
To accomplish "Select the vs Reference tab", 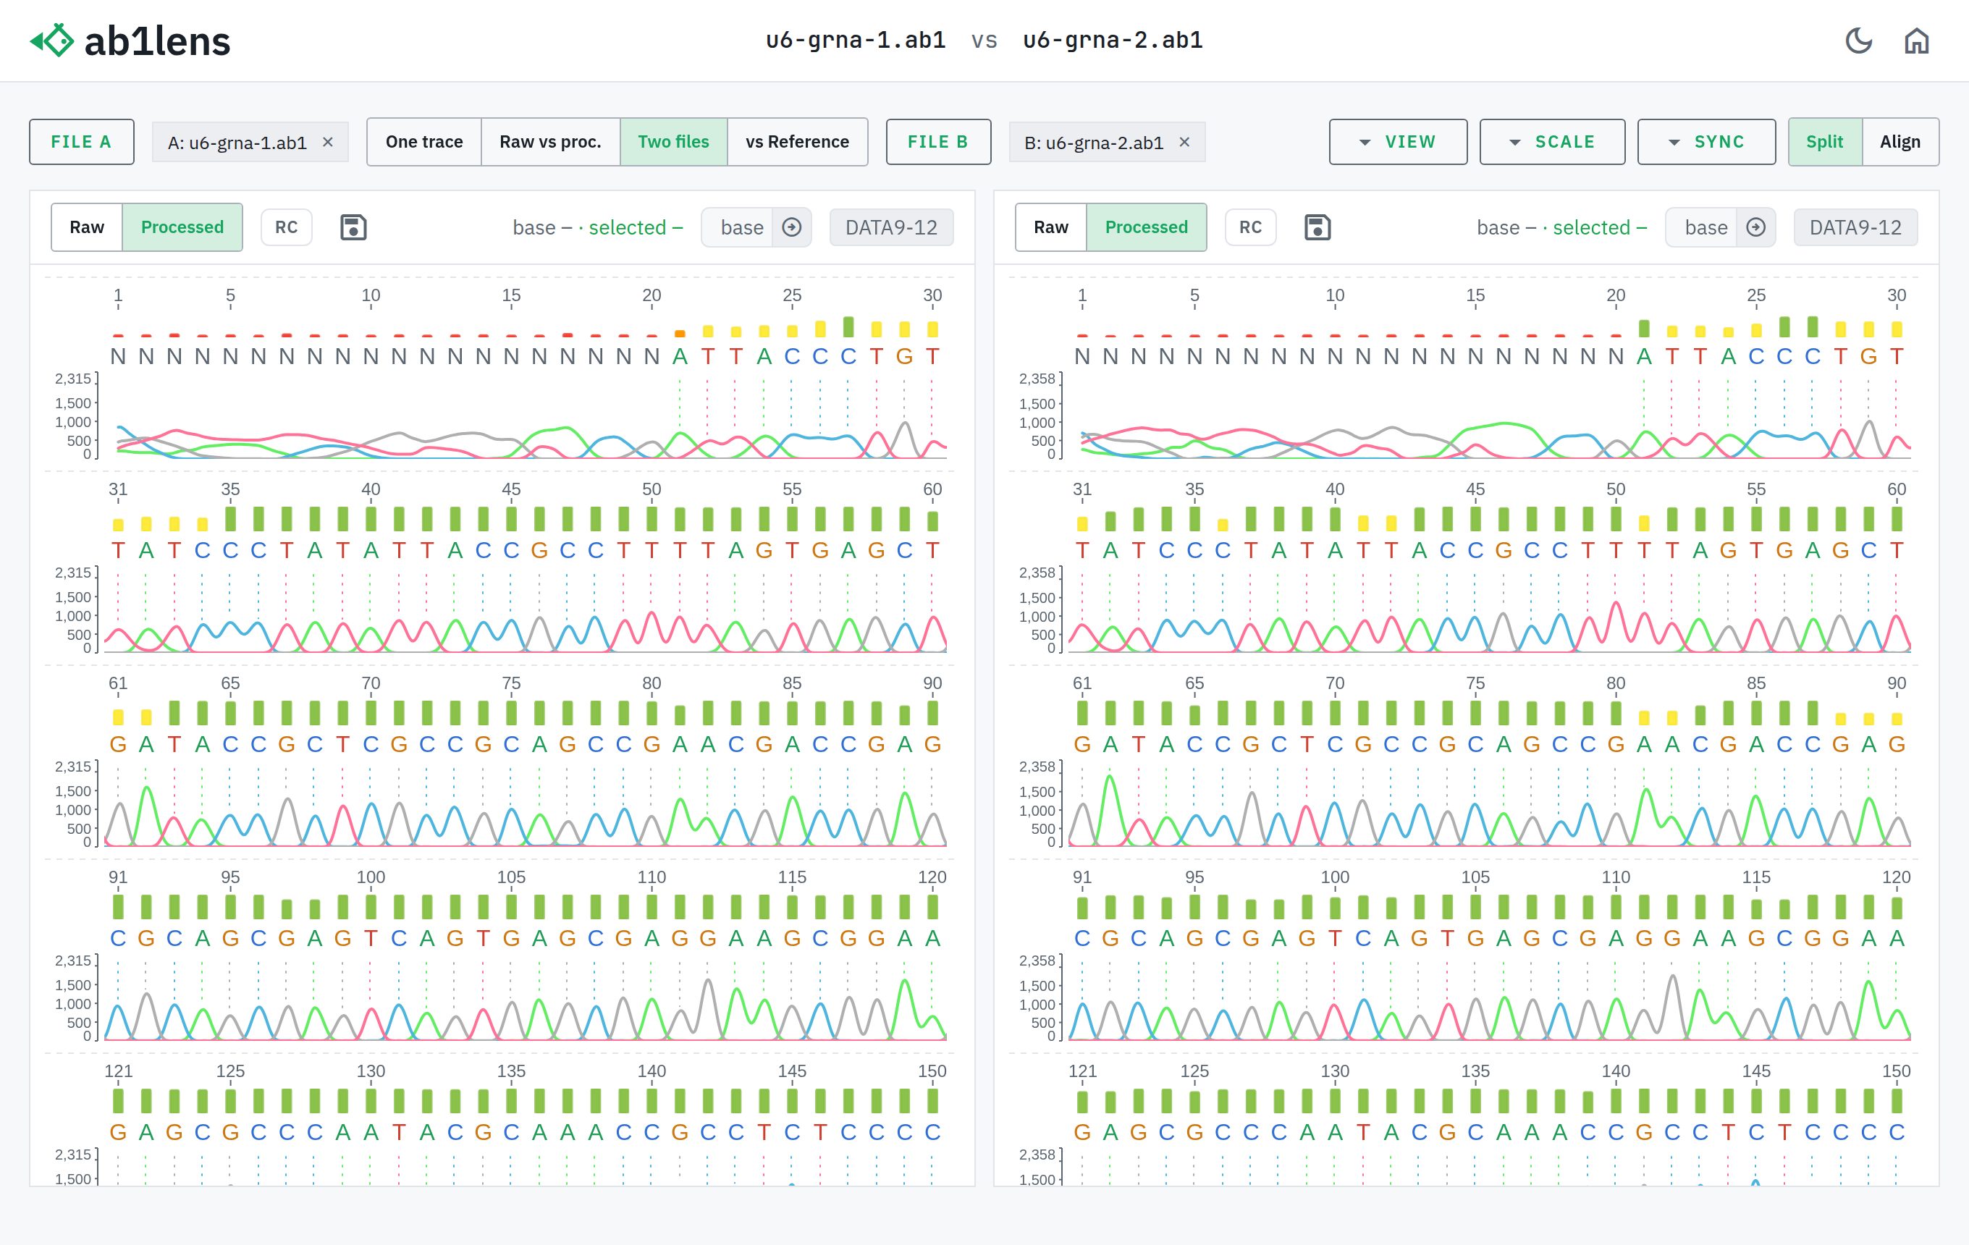I will click(797, 143).
